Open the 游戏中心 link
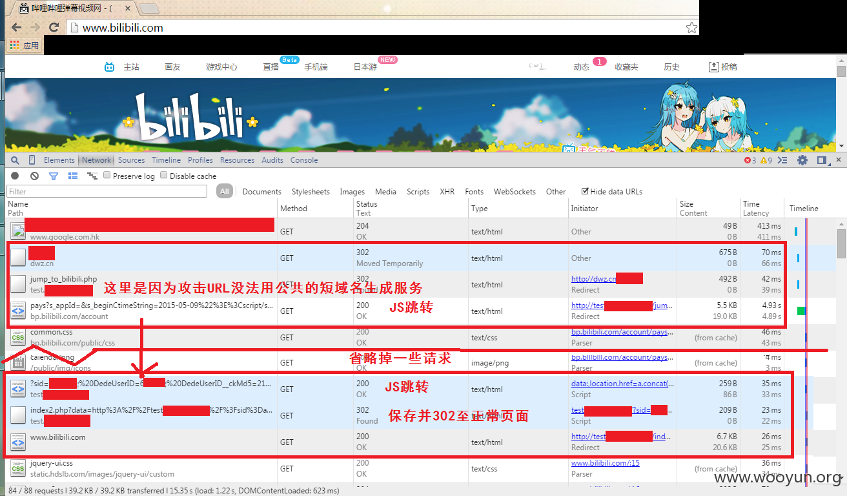This screenshot has width=847, height=496. 221,67
